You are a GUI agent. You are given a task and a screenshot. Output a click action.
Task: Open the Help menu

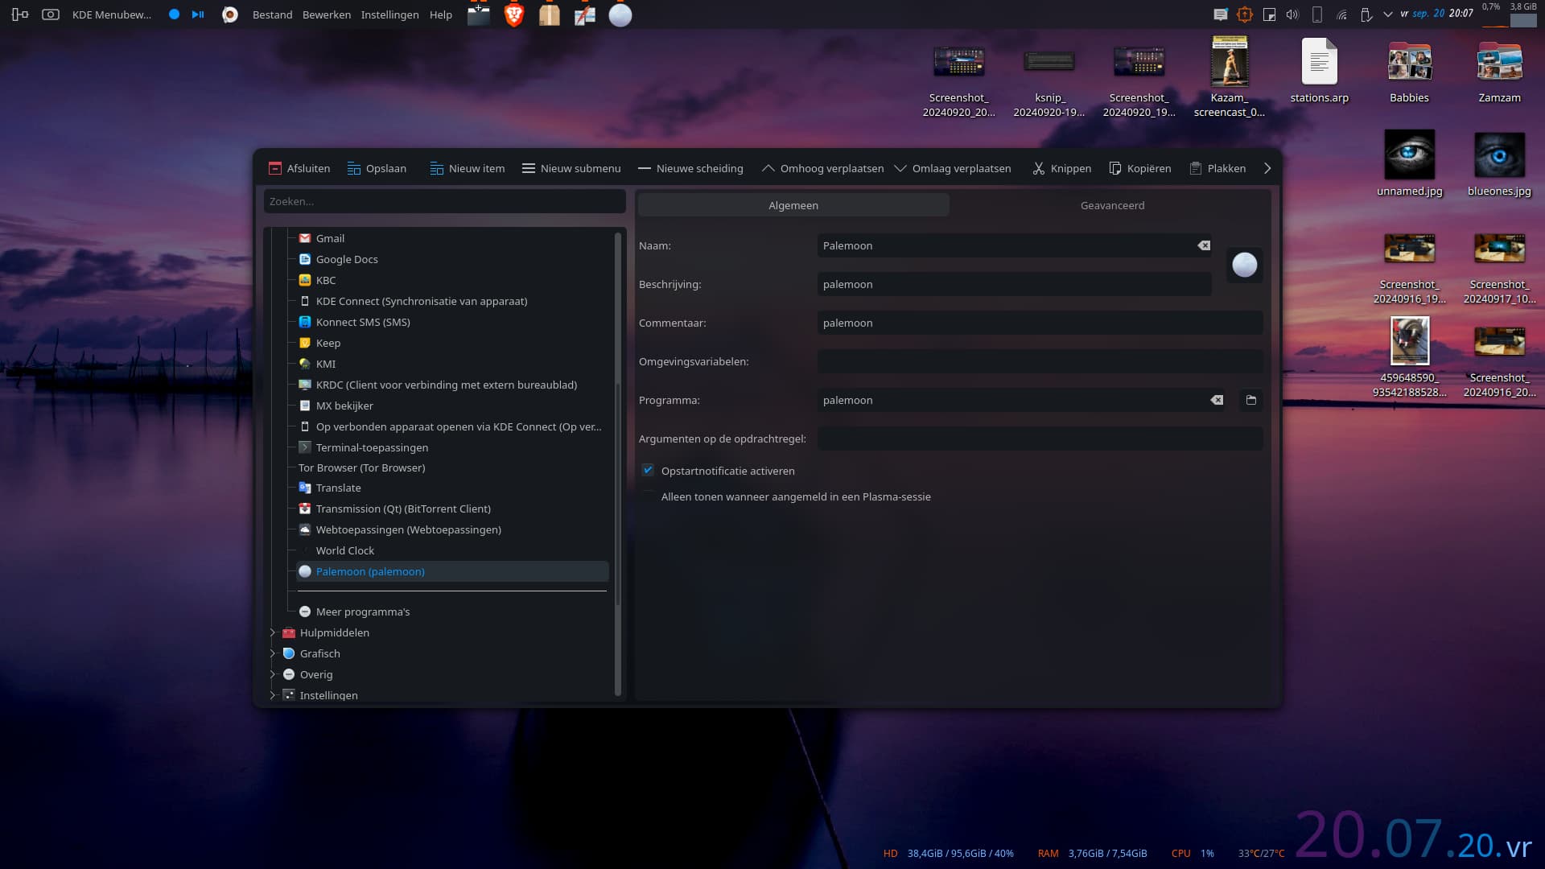point(441,14)
